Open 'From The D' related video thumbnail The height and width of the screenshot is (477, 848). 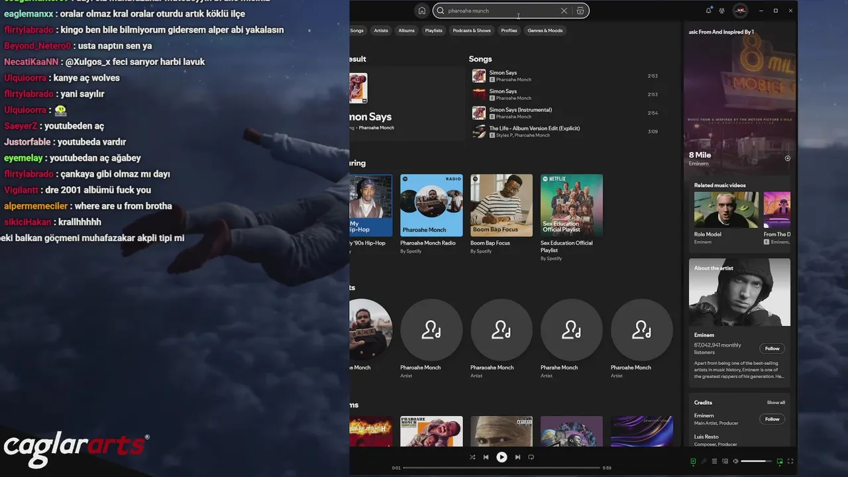777,210
